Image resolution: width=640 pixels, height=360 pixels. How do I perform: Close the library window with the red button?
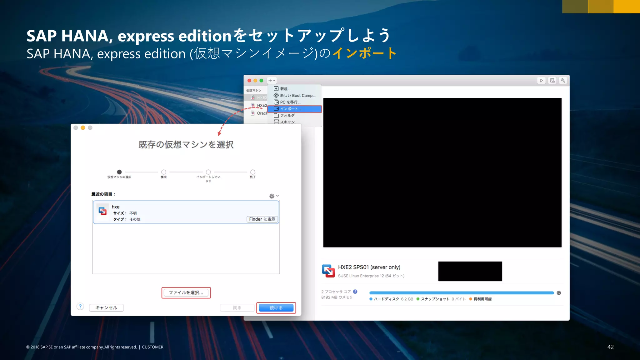click(249, 81)
